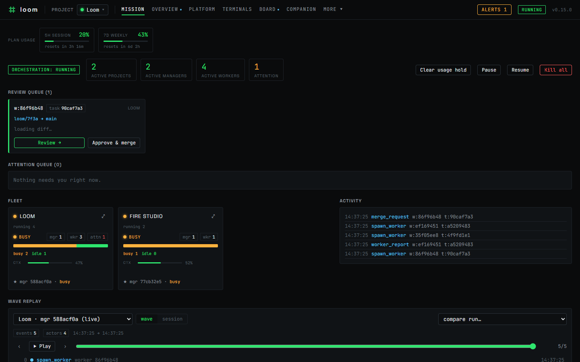This screenshot has height=362, width=580.
Task: Click the FIRE STUDIO CTX 52% bar
Action: click(x=160, y=263)
